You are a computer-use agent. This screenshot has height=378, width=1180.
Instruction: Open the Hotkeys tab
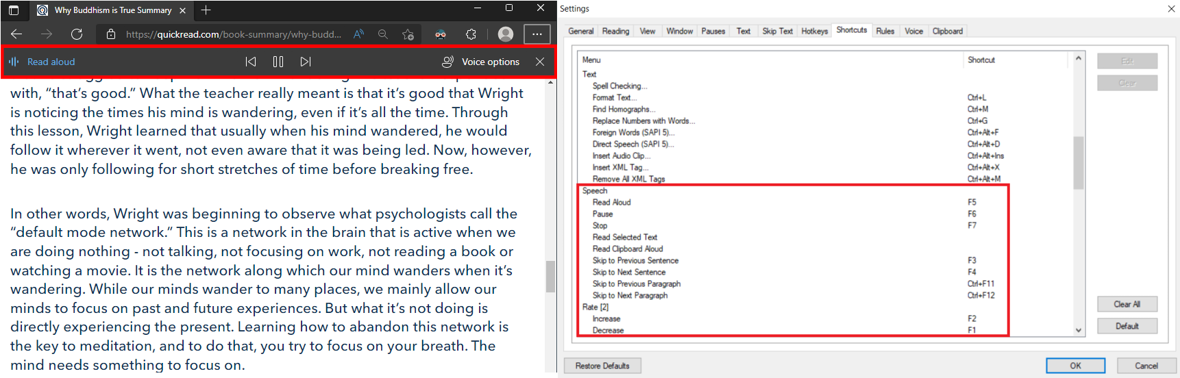(815, 32)
